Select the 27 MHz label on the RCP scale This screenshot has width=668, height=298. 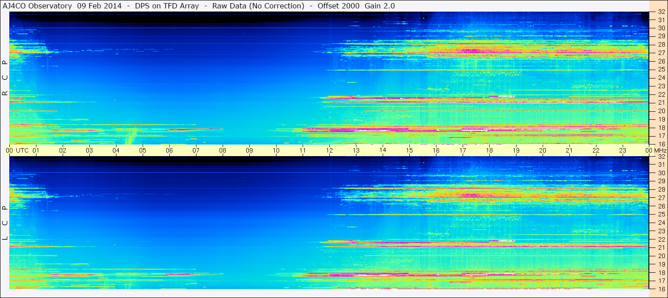click(x=661, y=53)
